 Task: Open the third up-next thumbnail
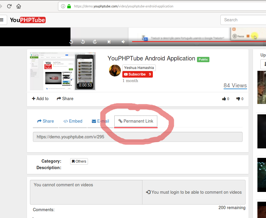pos(262,175)
